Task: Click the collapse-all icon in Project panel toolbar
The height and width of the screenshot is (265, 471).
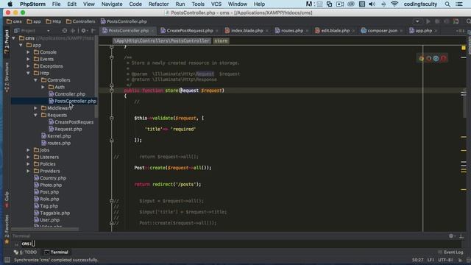Action: coord(73,31)
